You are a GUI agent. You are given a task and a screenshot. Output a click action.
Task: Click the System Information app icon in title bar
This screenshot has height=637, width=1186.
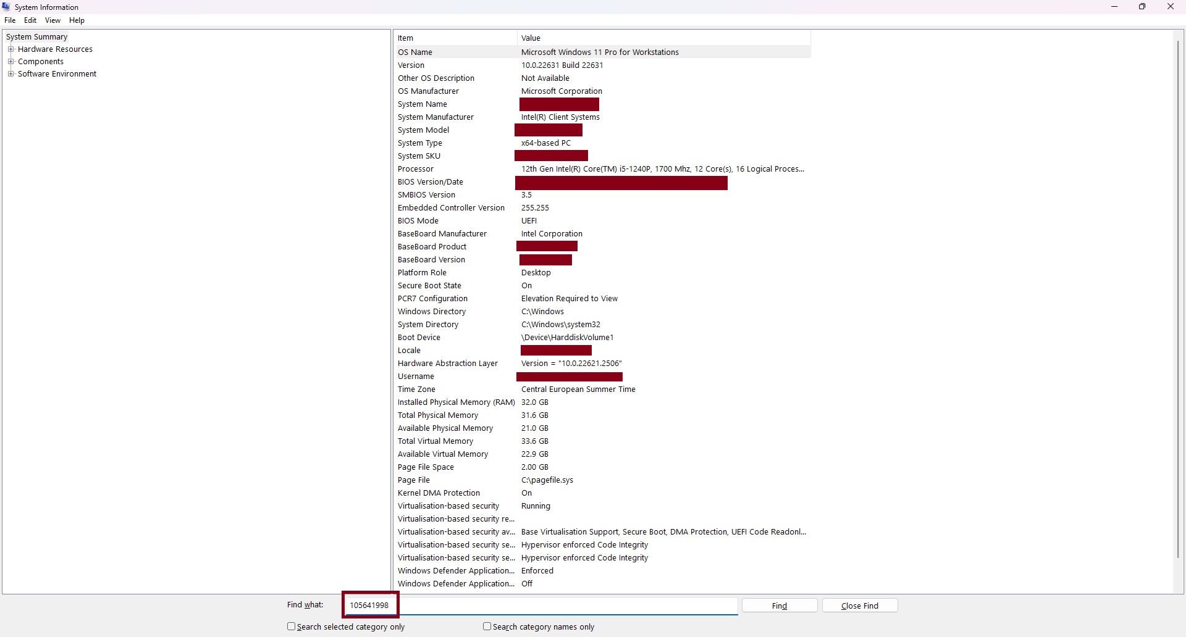coord(6,7)
